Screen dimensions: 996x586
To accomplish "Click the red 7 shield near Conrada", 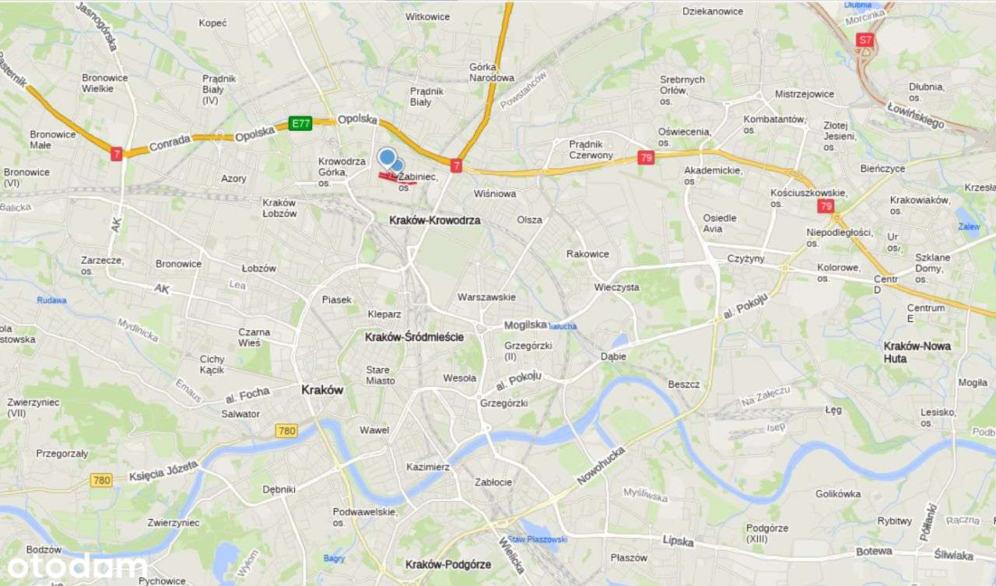I will [x=117, y=154].
